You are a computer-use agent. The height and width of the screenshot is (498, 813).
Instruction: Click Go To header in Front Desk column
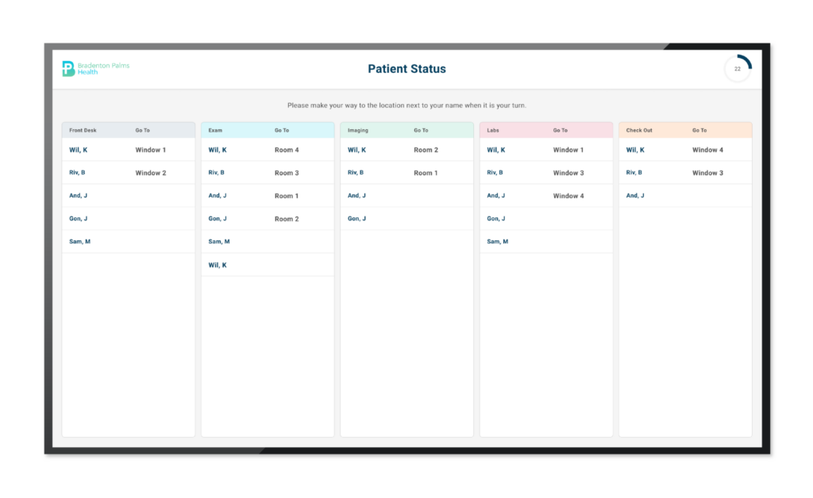(143, 131)
